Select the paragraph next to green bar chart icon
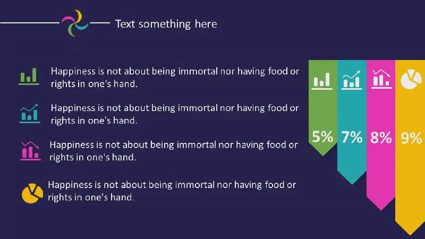The width and height of the screenshot is (425, 239). tap(174, 76)
